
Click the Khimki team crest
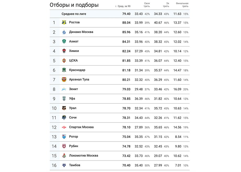[64, 51]
